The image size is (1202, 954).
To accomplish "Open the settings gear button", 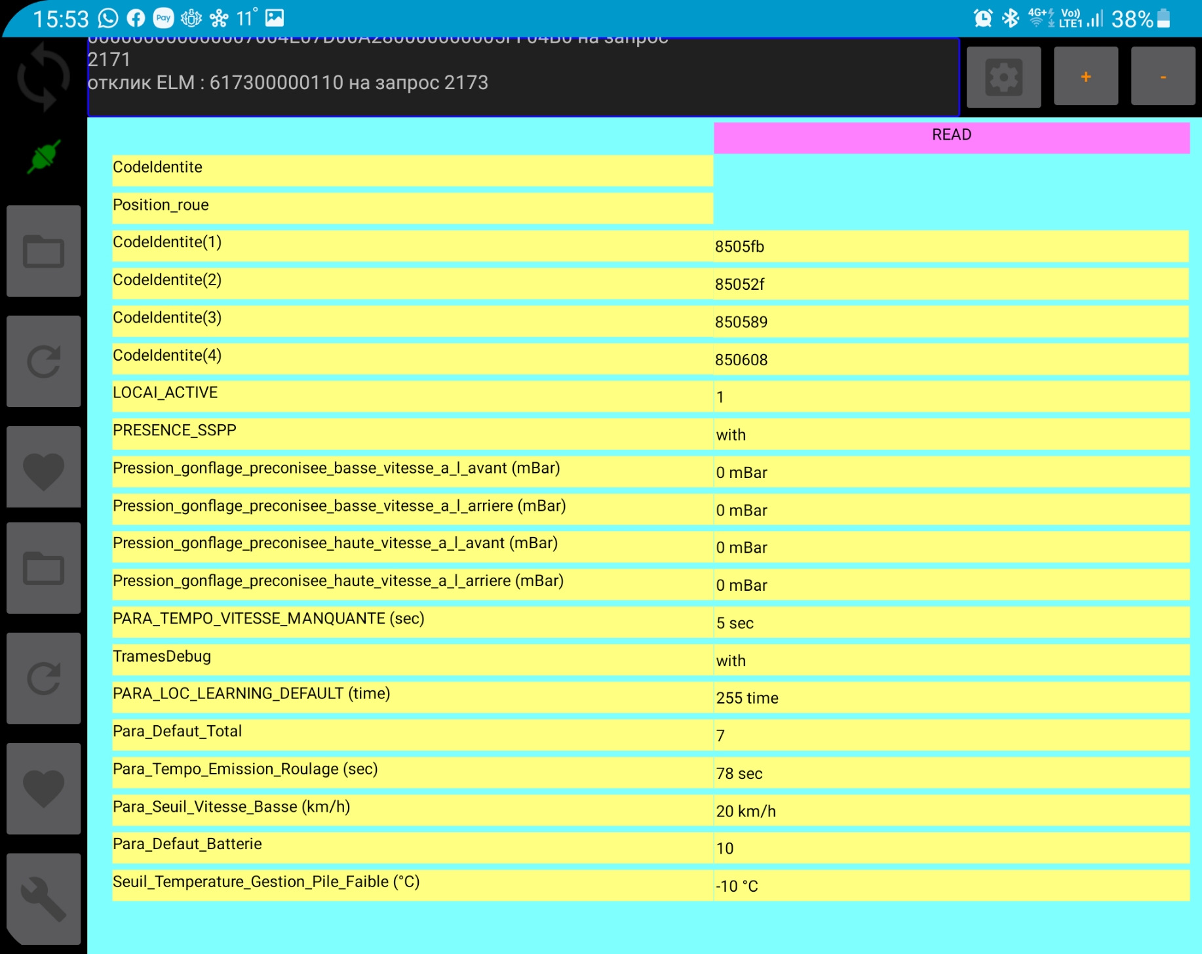I will pos(1003,77).
